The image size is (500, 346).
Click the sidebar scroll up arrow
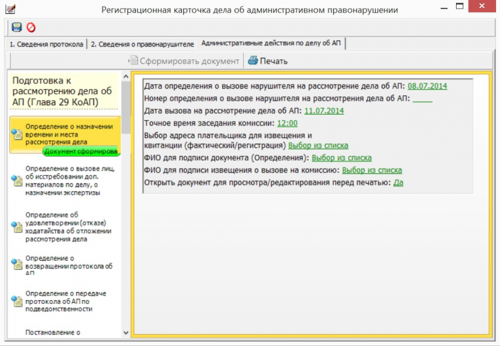(x=126, y=77)
